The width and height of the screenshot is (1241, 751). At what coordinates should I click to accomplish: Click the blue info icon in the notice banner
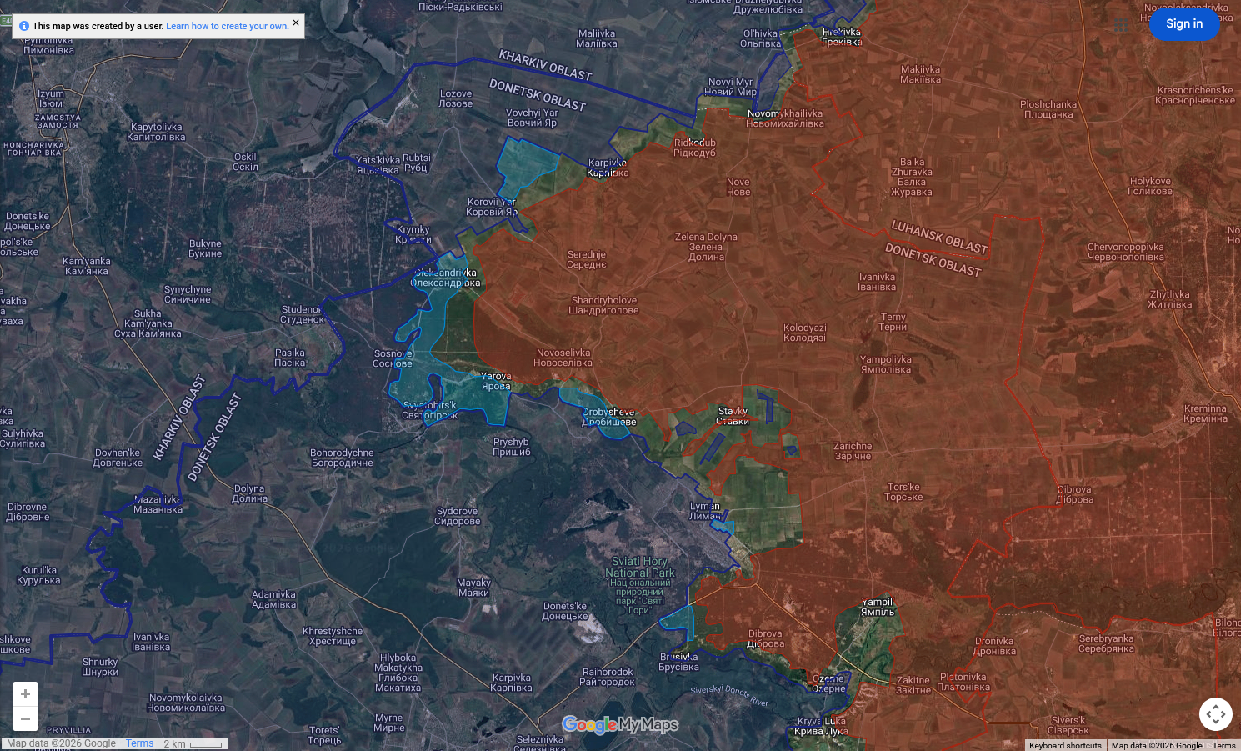(24, 26)
